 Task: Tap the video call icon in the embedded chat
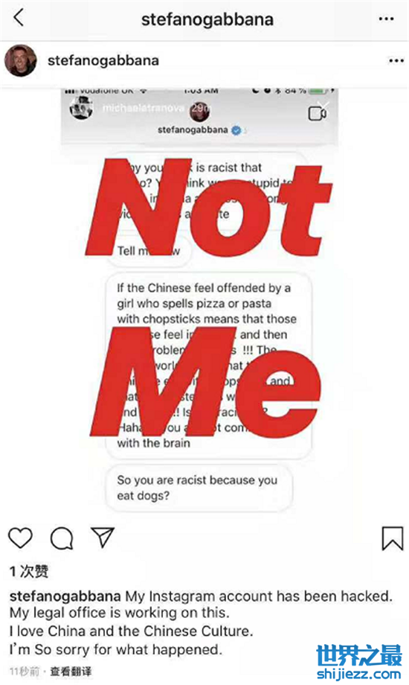click(x=318, y=114)
